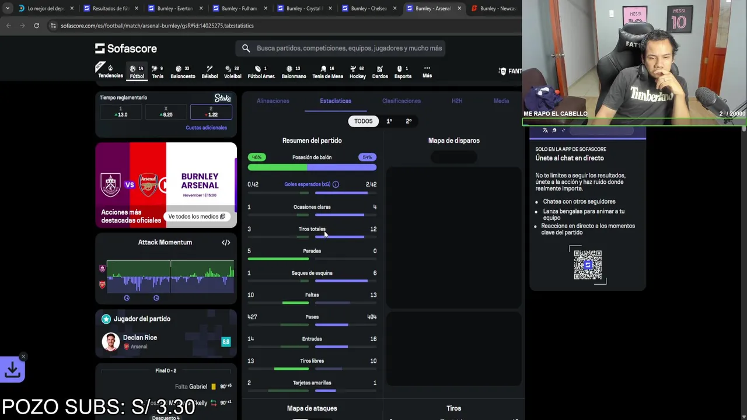Open the Hockey sport category
The height and width of the screenshot is (420, 747).
(358, 72)
